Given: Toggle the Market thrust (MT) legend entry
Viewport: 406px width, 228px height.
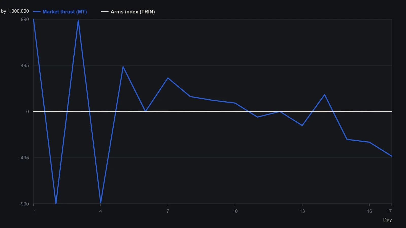Looking at the screenshot, I should click(60, 12).
